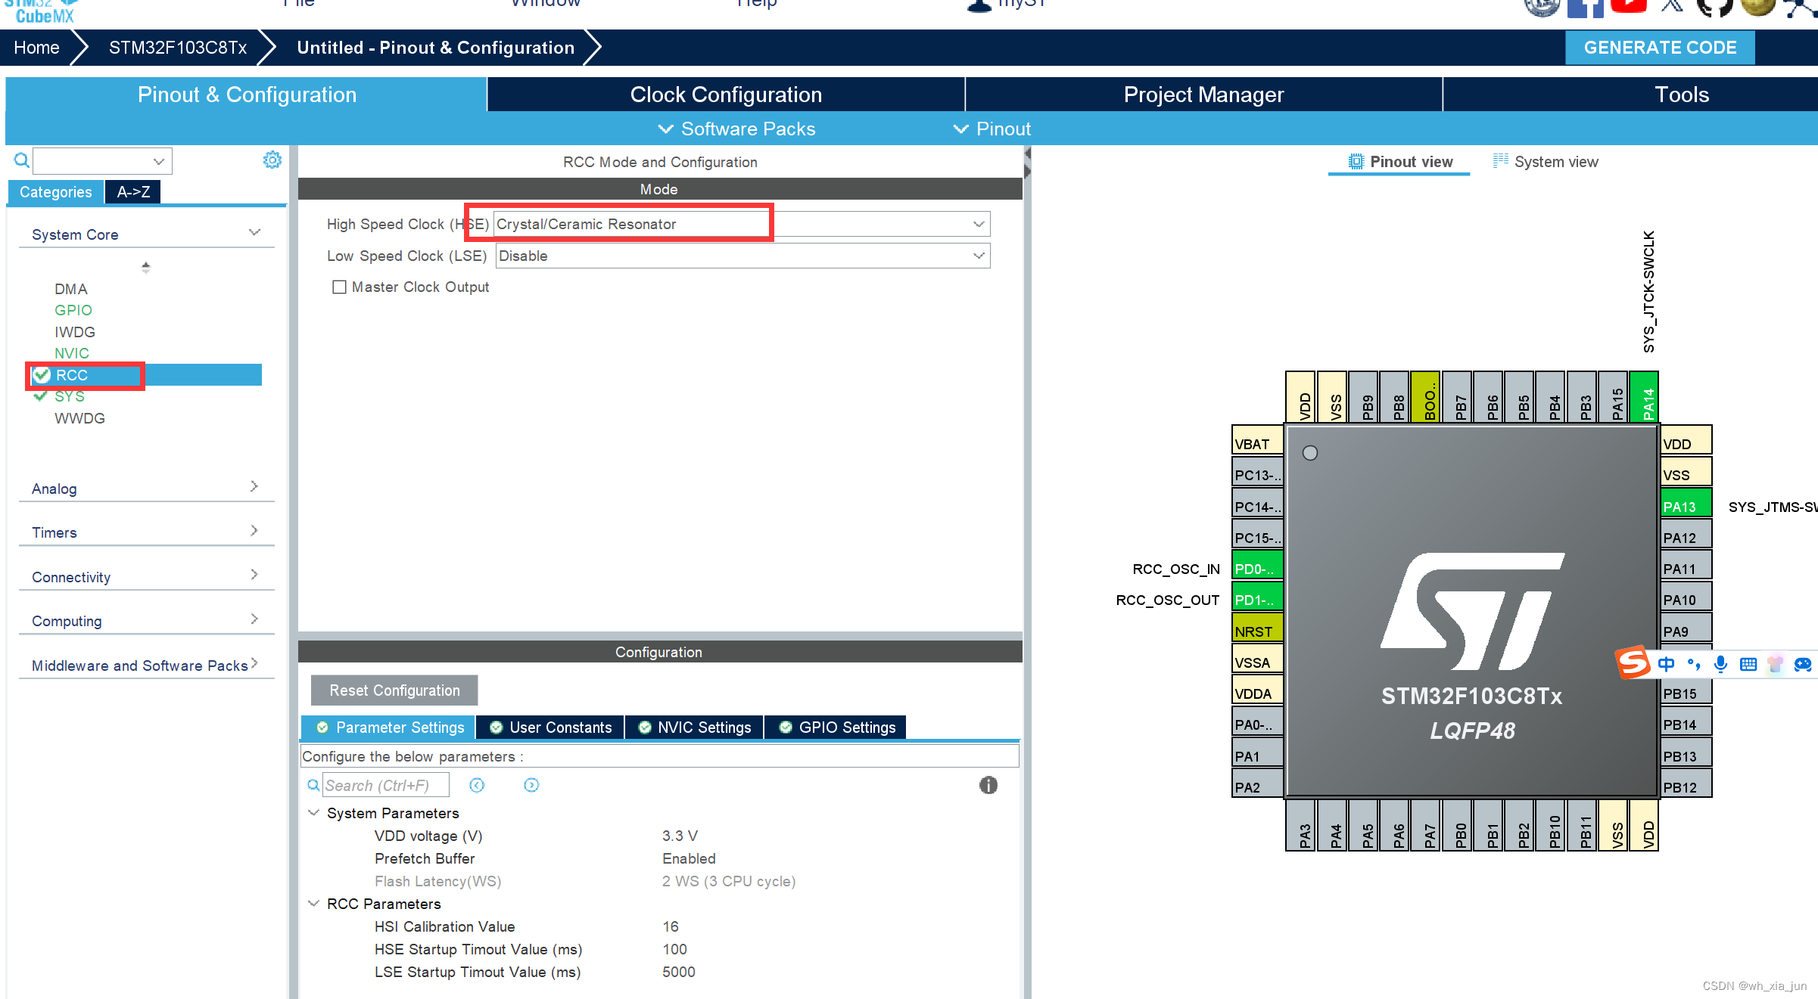Click the info icon in parameter settings
This screenshot has height=999, width=1818.
pyautogui.click(x=988, y=785)
